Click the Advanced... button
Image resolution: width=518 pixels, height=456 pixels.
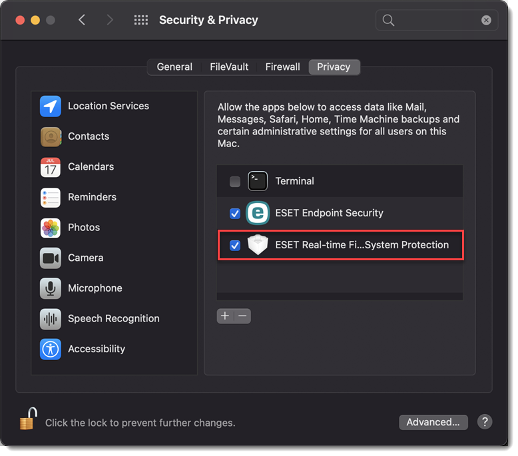click(x=433, y=422)
